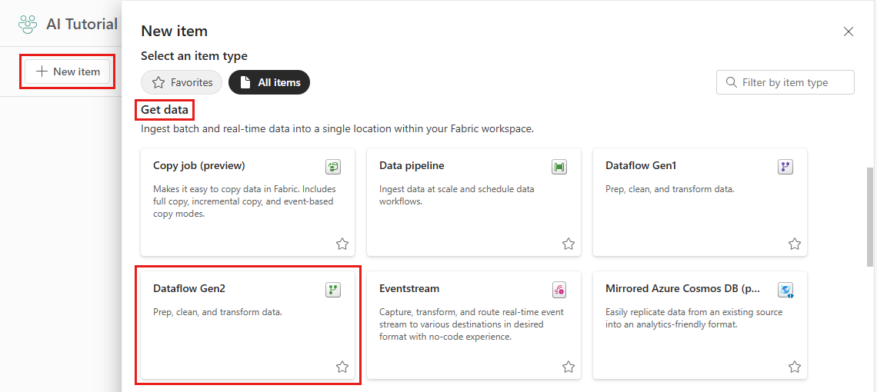
Task: Click the Dataflow Gen1 item icon
Action: click(x=785, y=167)
